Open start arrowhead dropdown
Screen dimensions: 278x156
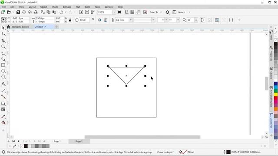click(166, 20)
